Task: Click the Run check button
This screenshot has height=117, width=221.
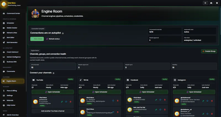Action: pyautogui.click(x=37, y=39)
